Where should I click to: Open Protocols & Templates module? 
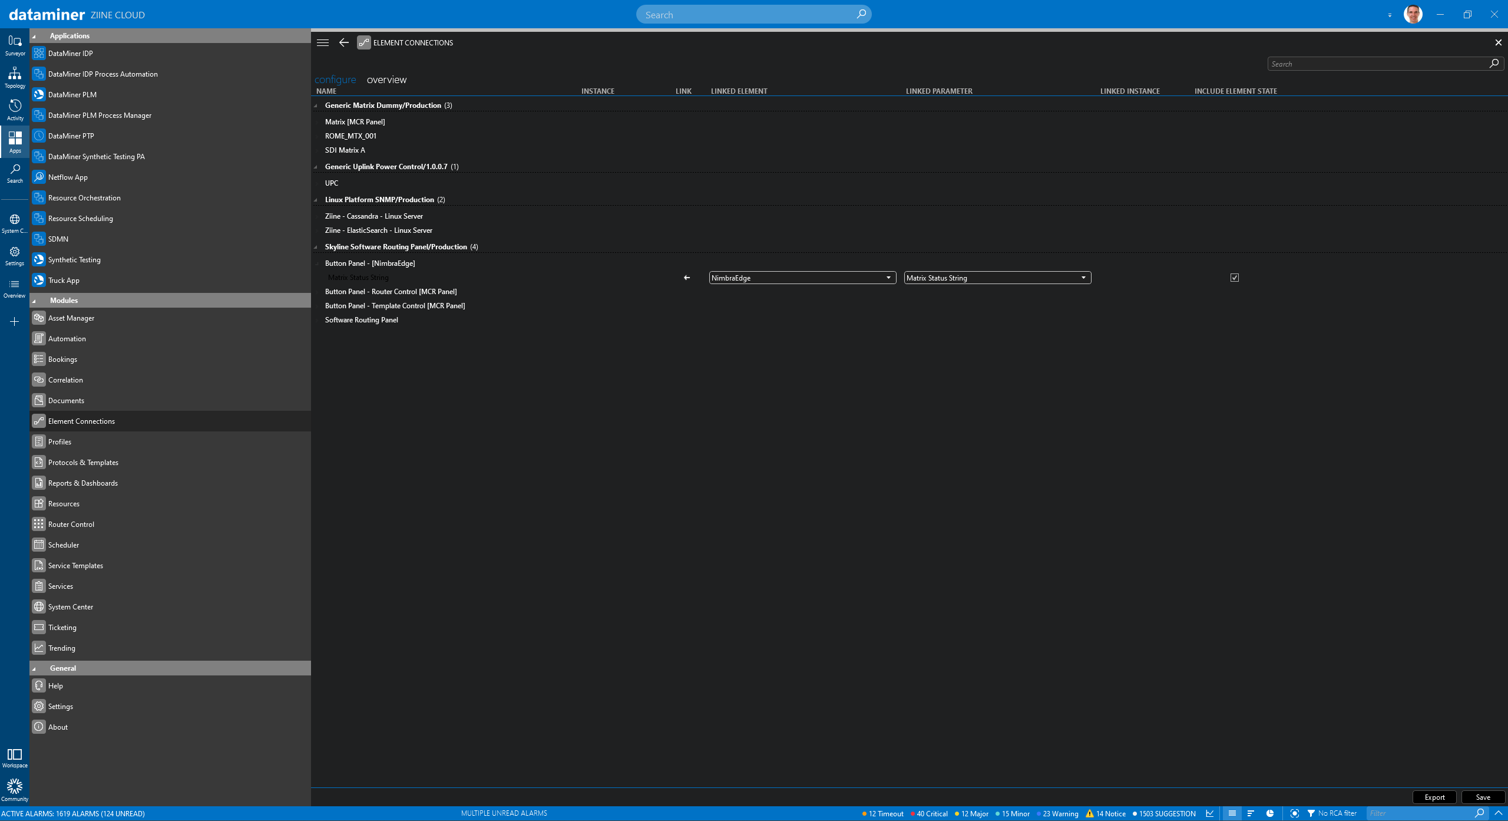point(170,462)
